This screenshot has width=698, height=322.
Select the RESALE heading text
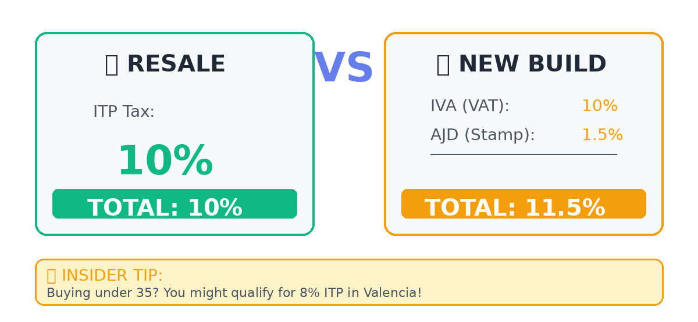coord(176,65)
